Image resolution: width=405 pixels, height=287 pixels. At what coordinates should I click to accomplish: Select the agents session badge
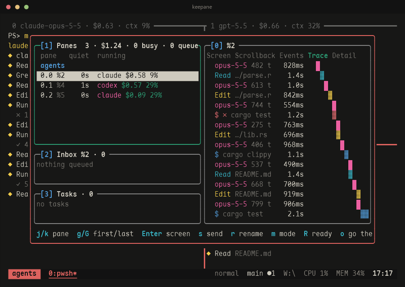[24, 274]
